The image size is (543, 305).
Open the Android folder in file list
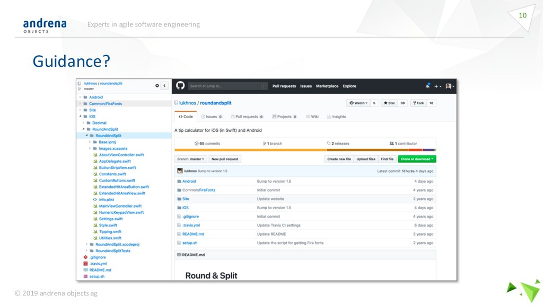click(189, 181)
